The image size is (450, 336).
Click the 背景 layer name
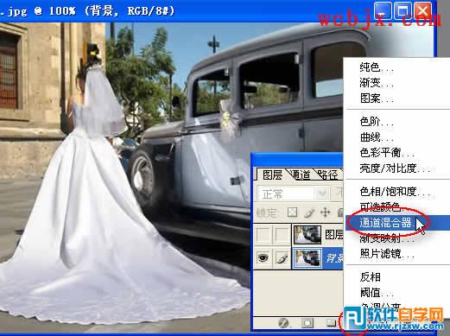[x=334, y=258]
